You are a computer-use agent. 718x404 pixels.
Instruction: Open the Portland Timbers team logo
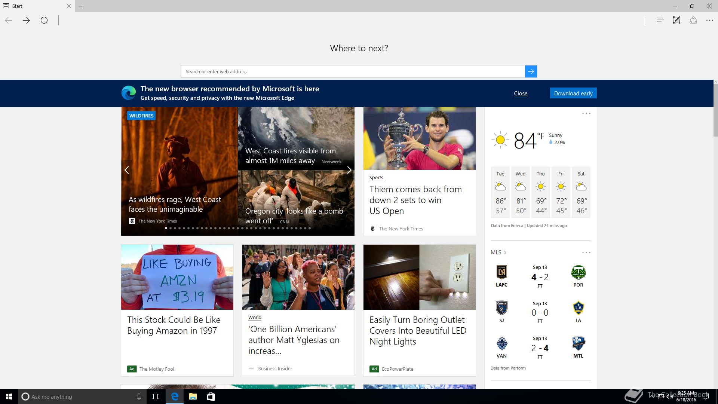click(578, 272)
